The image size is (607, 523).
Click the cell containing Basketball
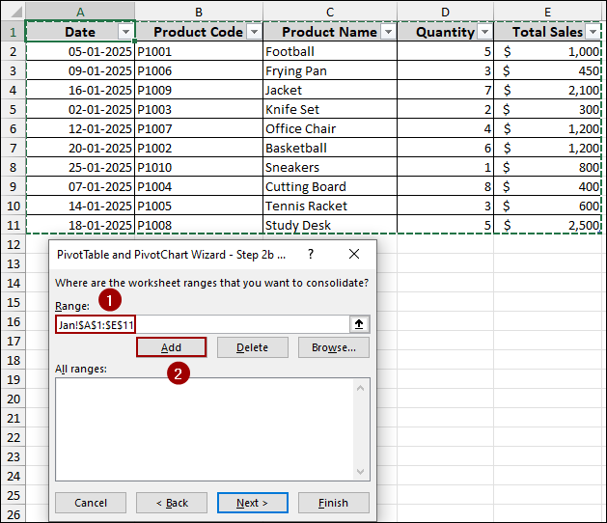330,148
